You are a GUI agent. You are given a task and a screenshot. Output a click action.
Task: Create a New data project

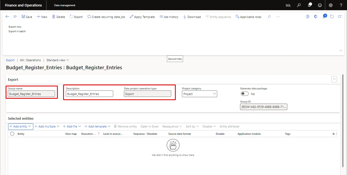pos(42,17)
